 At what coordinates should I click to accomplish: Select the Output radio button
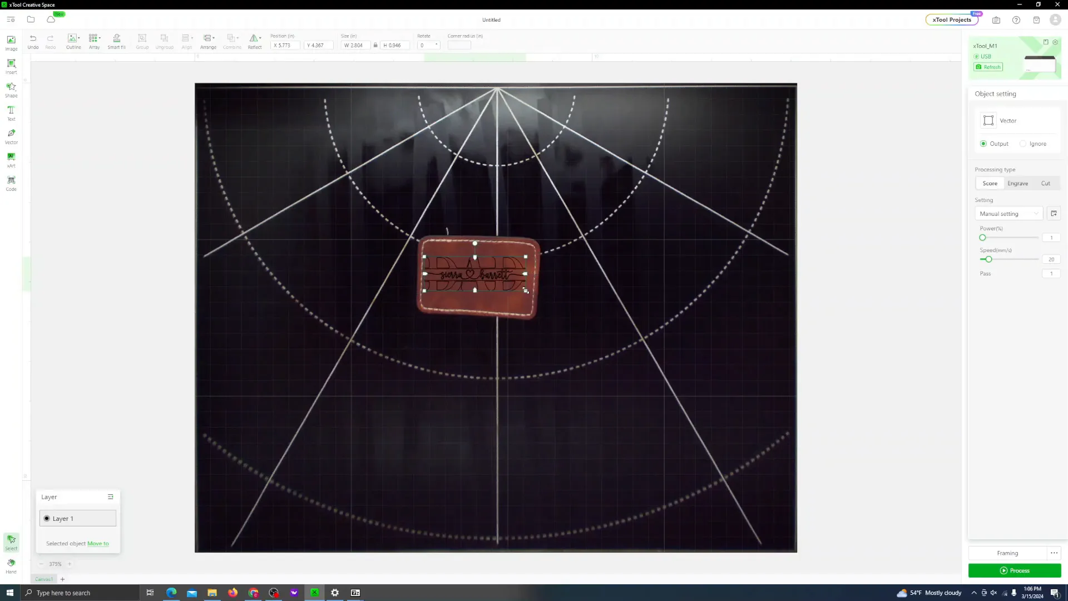pos(983,144)
